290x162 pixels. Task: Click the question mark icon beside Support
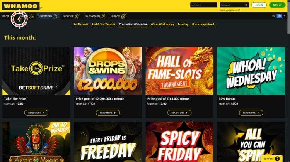click(123, 16)
